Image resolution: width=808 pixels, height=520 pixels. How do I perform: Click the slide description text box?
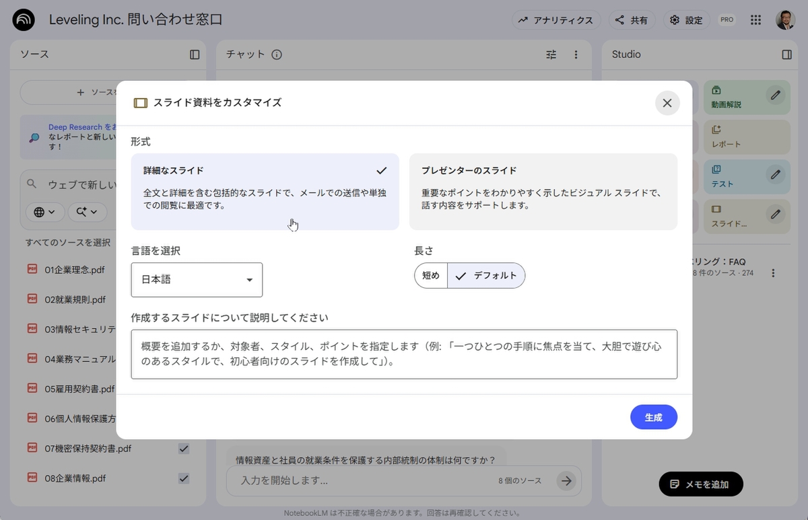(x=404, y=355)
